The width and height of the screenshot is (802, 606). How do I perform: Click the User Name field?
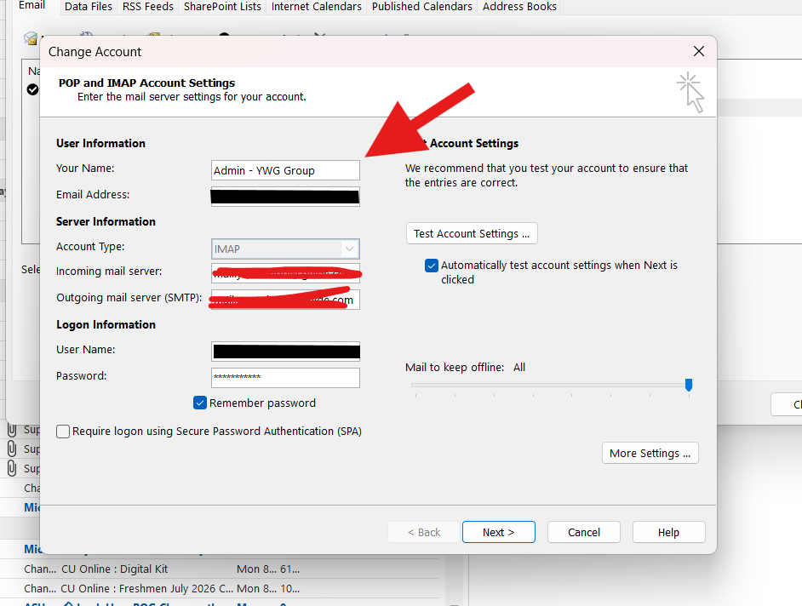pos(285,352)
